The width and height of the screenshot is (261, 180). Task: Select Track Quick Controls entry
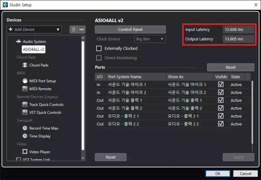pyautogui.click(x=46, y=104)
